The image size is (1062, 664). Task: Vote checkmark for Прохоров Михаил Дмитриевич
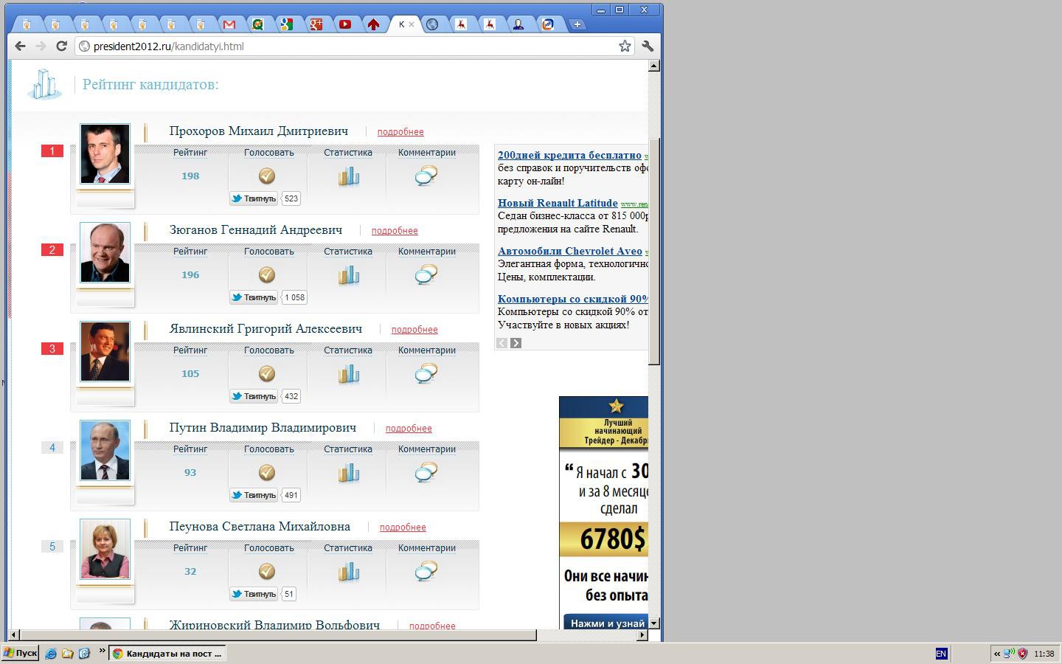pyautogui.click(x=267, y=176)
